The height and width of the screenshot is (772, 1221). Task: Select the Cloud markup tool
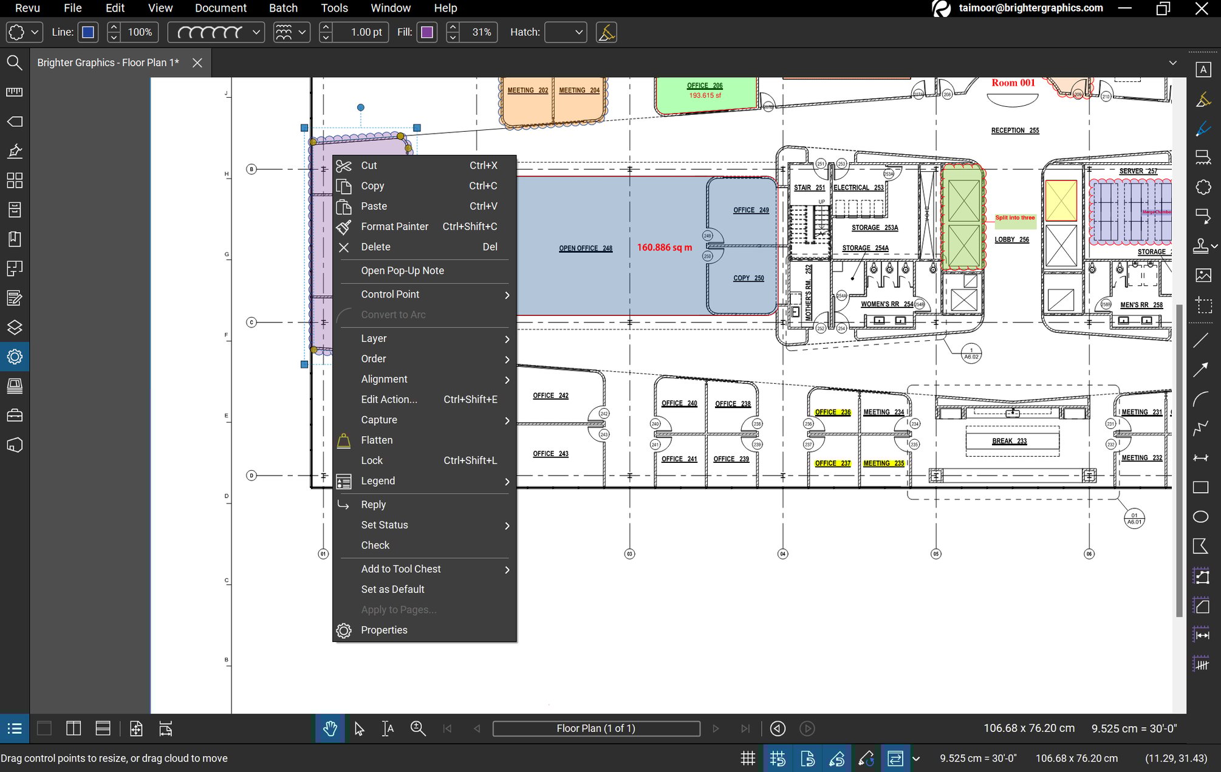[1203, 187]
